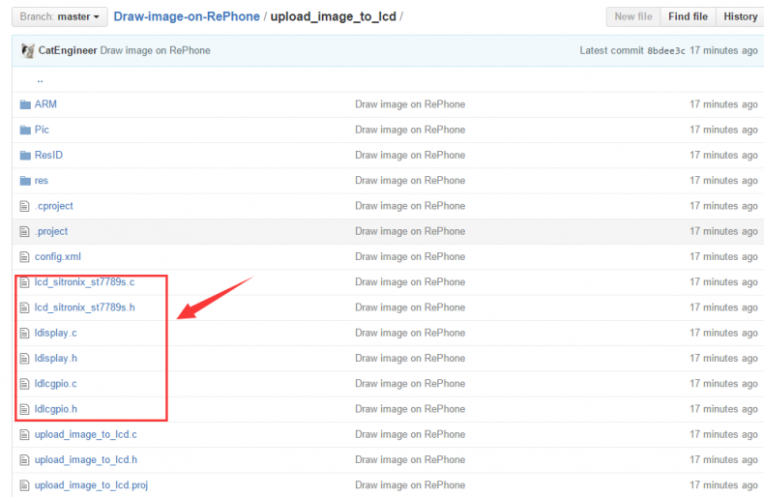Open lcd_sitronix_st7789s.h
Image resolution: width=764 pixels, height=497 pixels.
[x=85, y=307]
